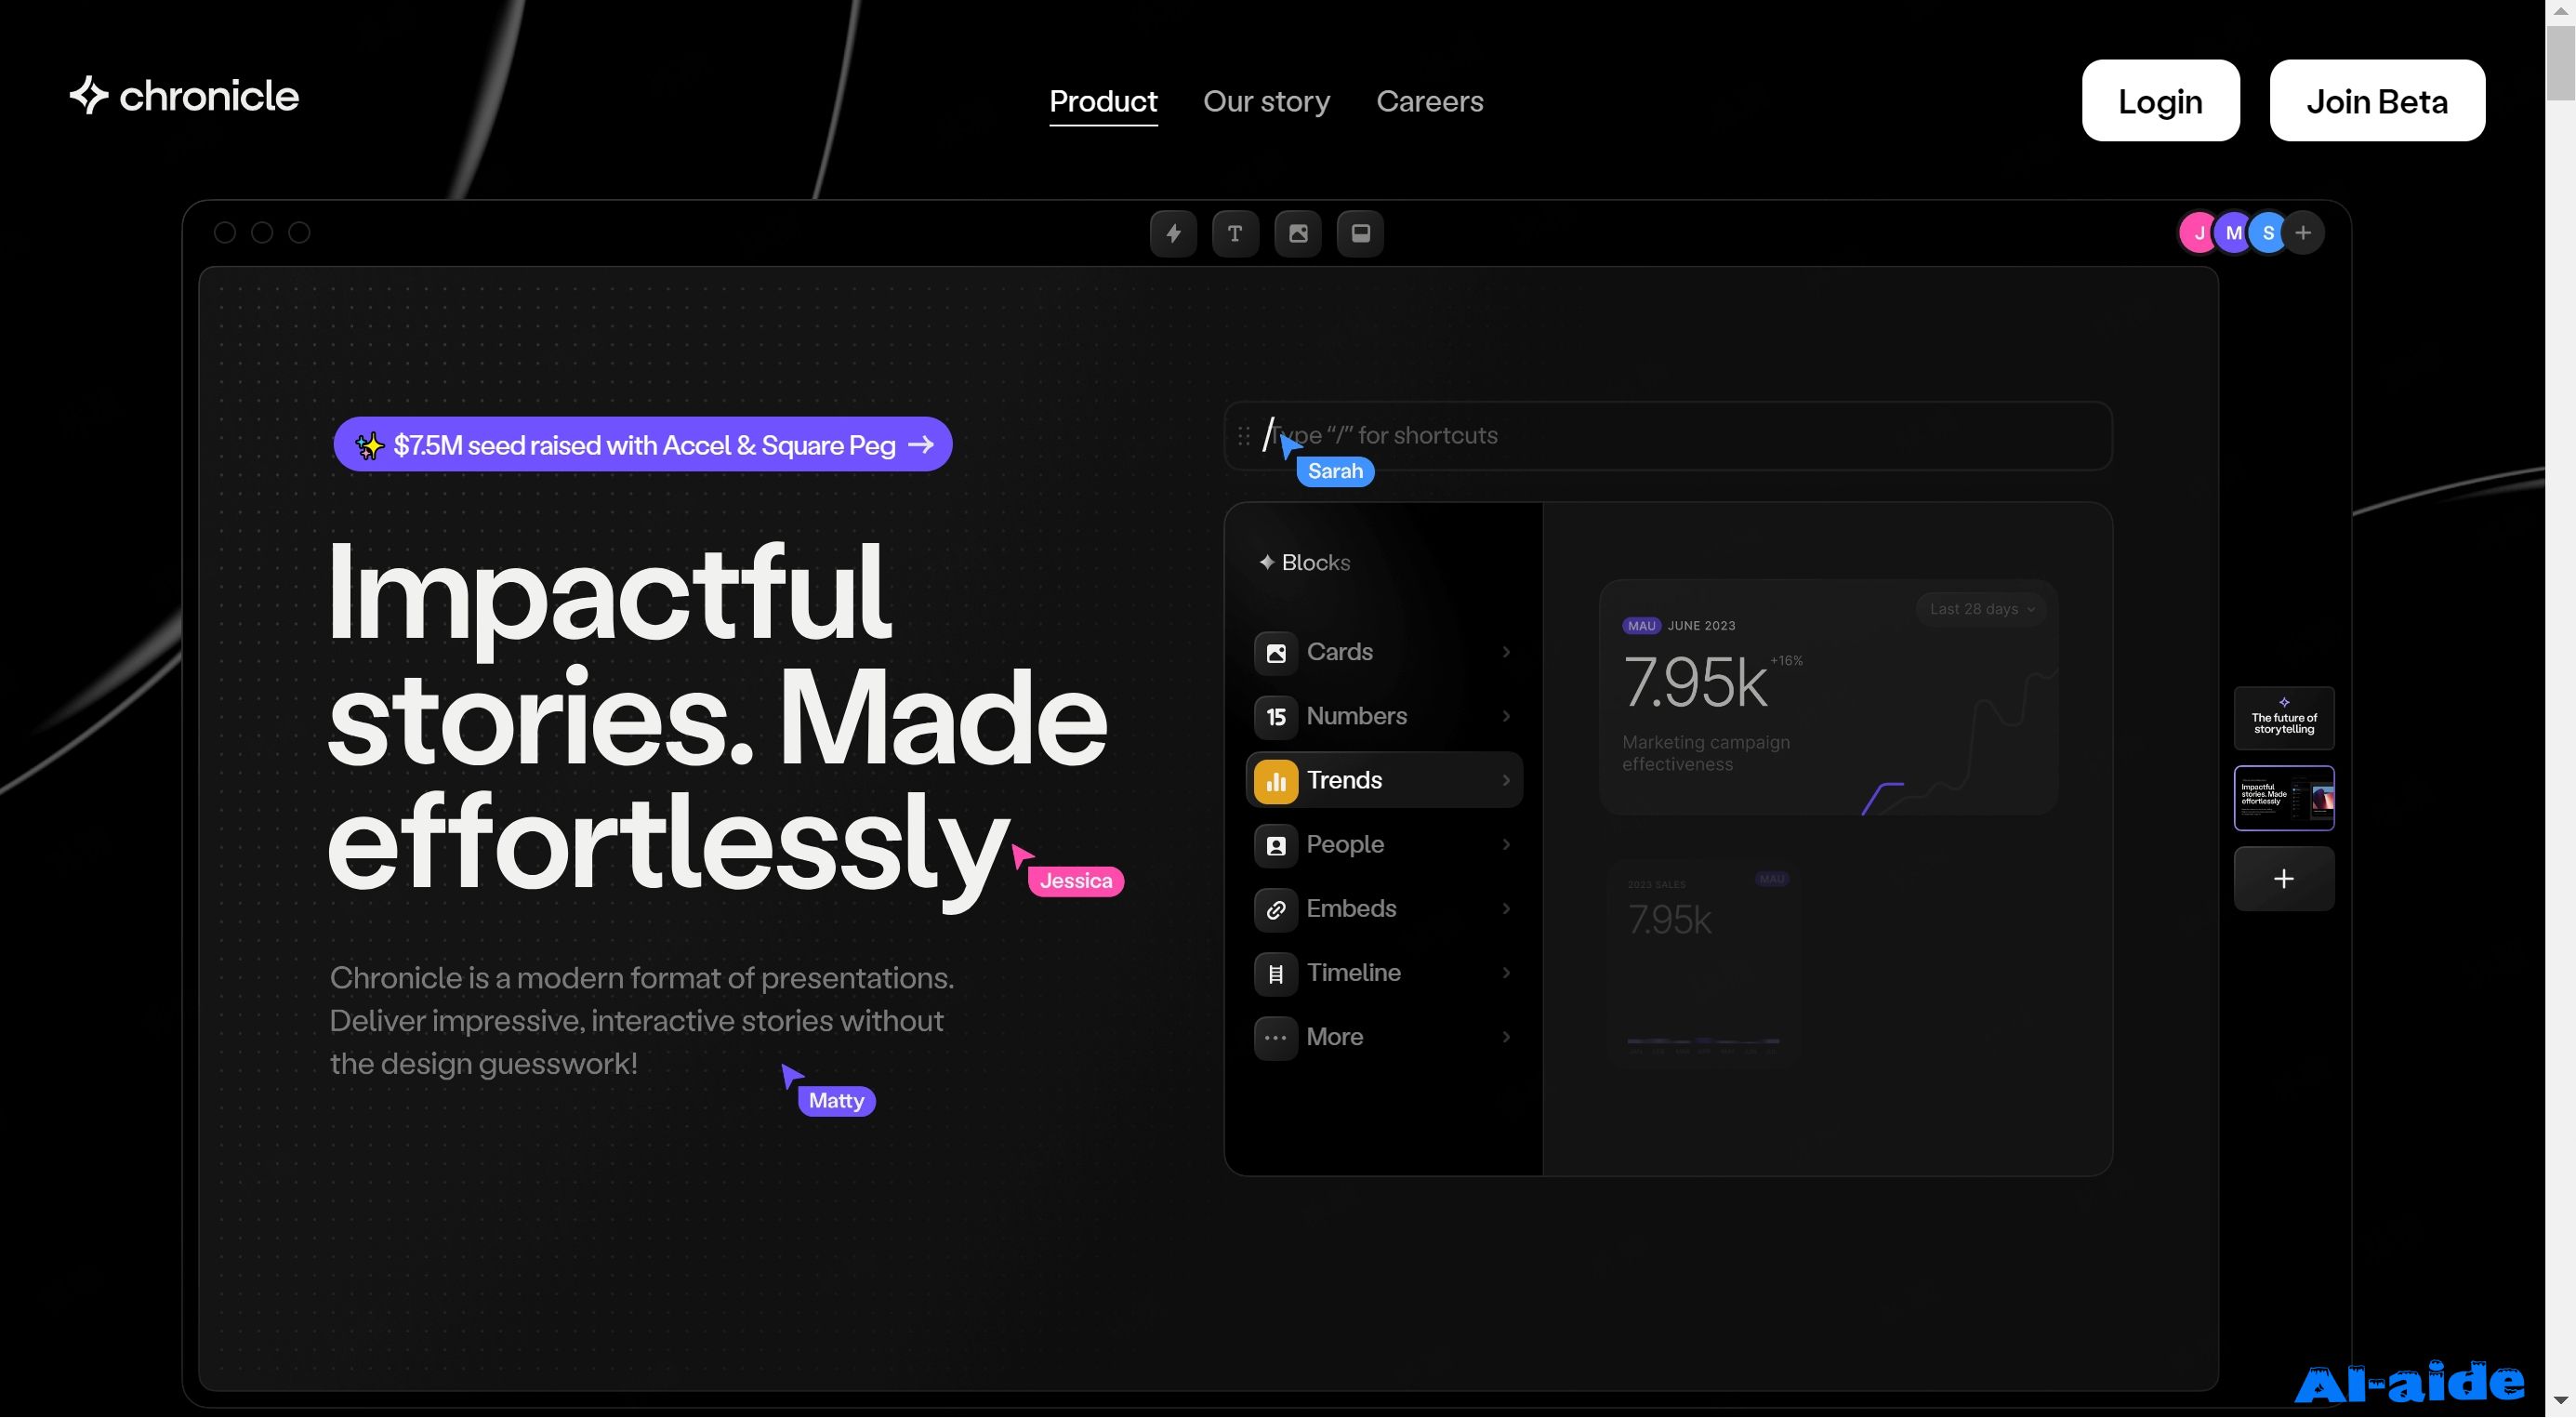Click the arrow in seed announcement
This screenshot has width=2576, height=1418.
pos(920,445)
